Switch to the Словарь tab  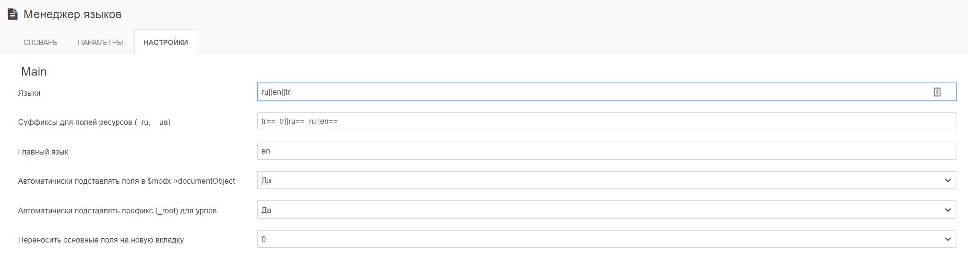pos(40,42)
